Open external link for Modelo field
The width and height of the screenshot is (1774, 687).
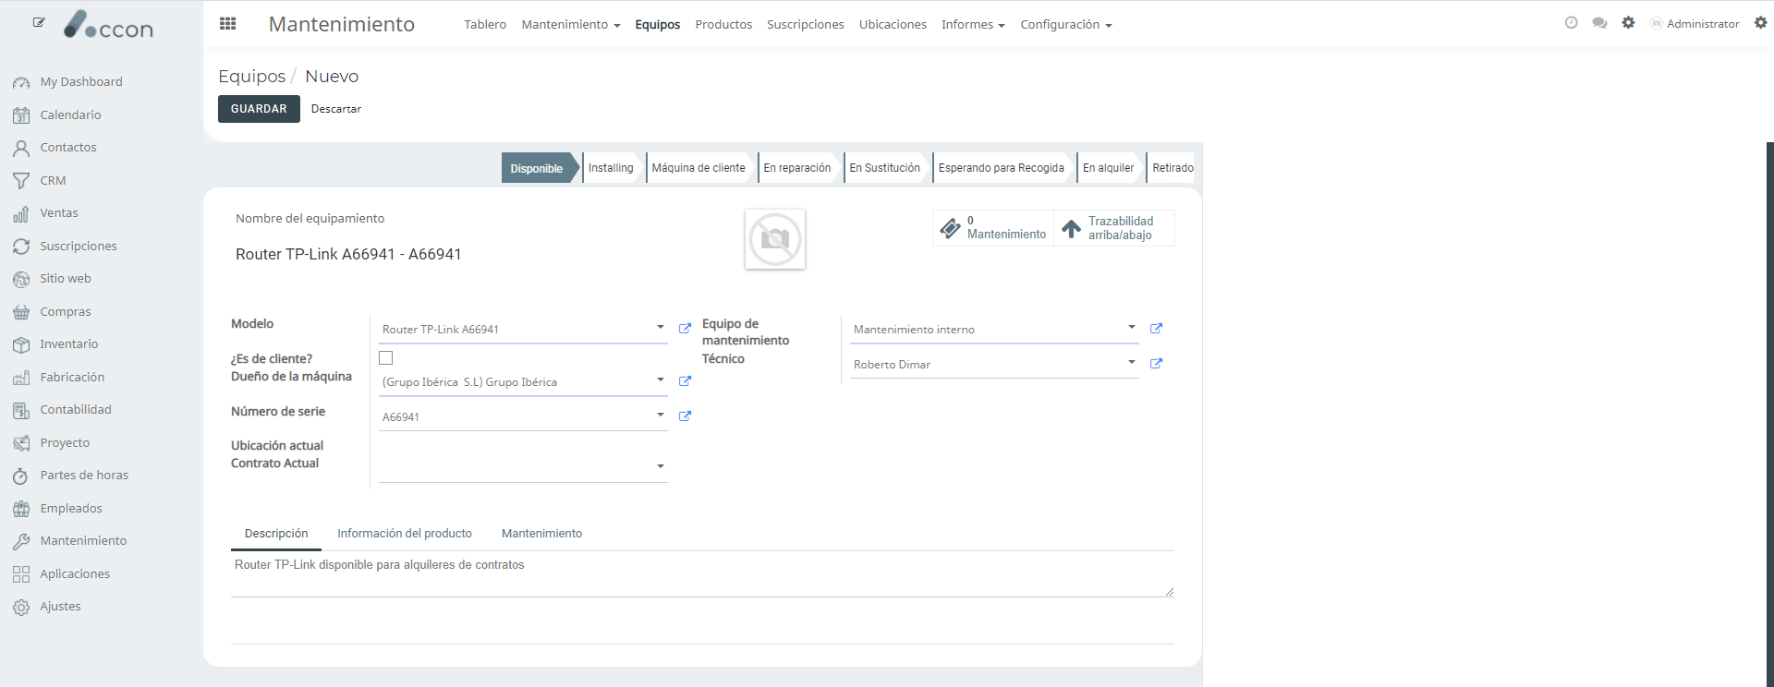685,329
